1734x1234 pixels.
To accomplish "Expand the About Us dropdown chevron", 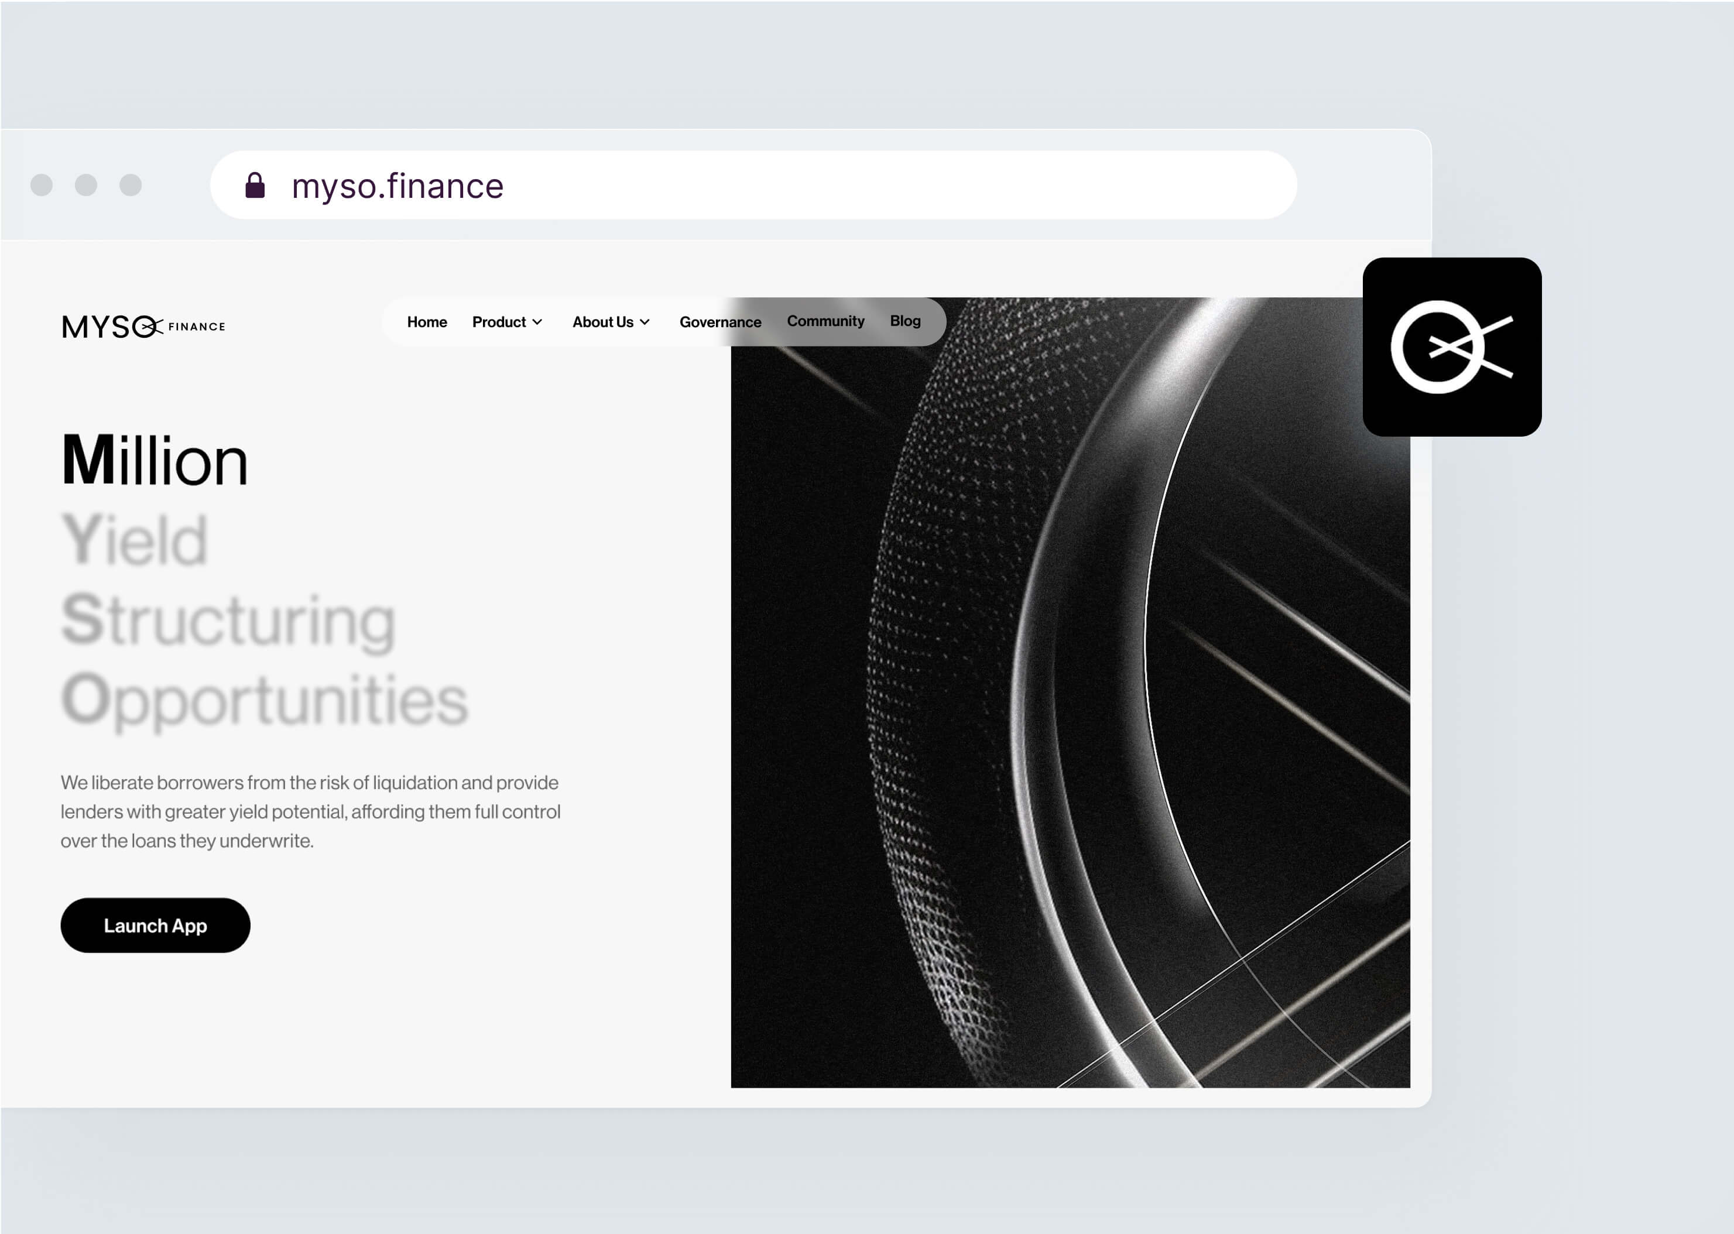I will pos(645,322).
